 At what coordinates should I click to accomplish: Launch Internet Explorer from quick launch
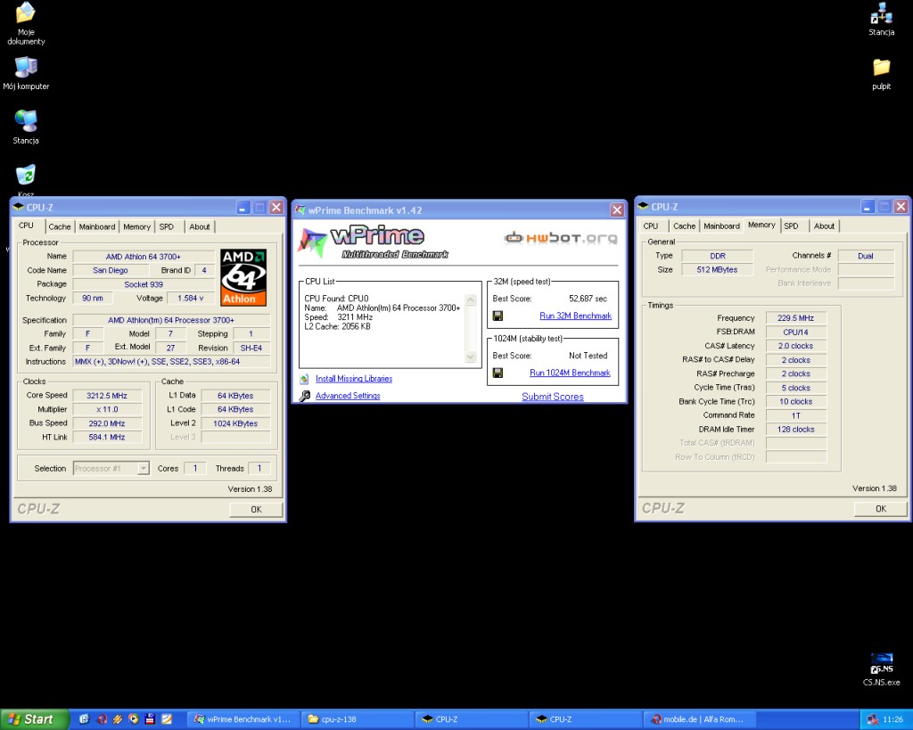[84, 719]
